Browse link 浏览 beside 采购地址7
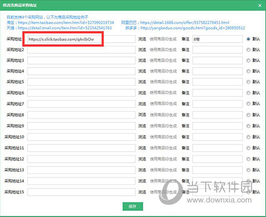The height and width of the screenshot is (217, 266). click(x=142, y=104)
